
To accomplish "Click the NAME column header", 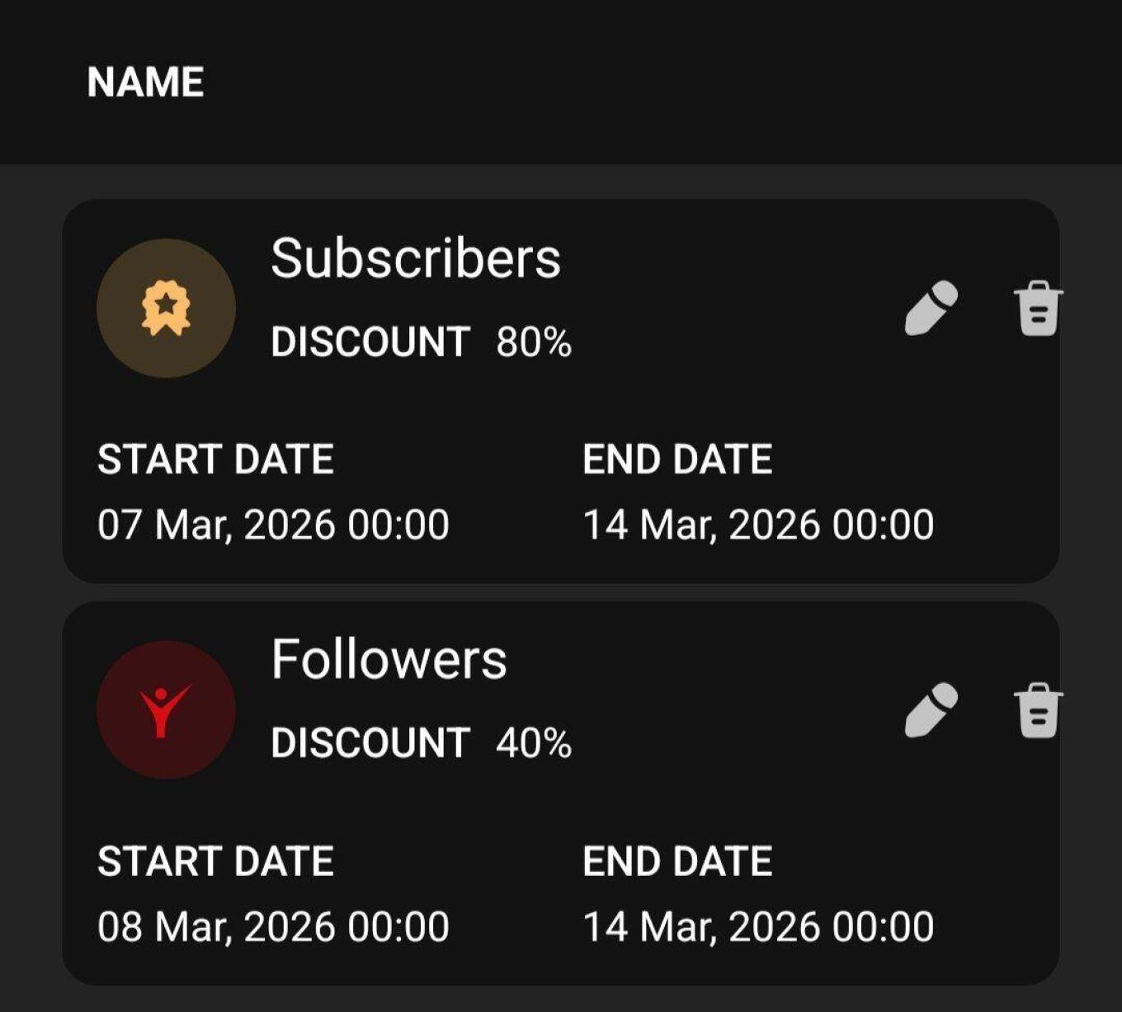I will [145, 82].
